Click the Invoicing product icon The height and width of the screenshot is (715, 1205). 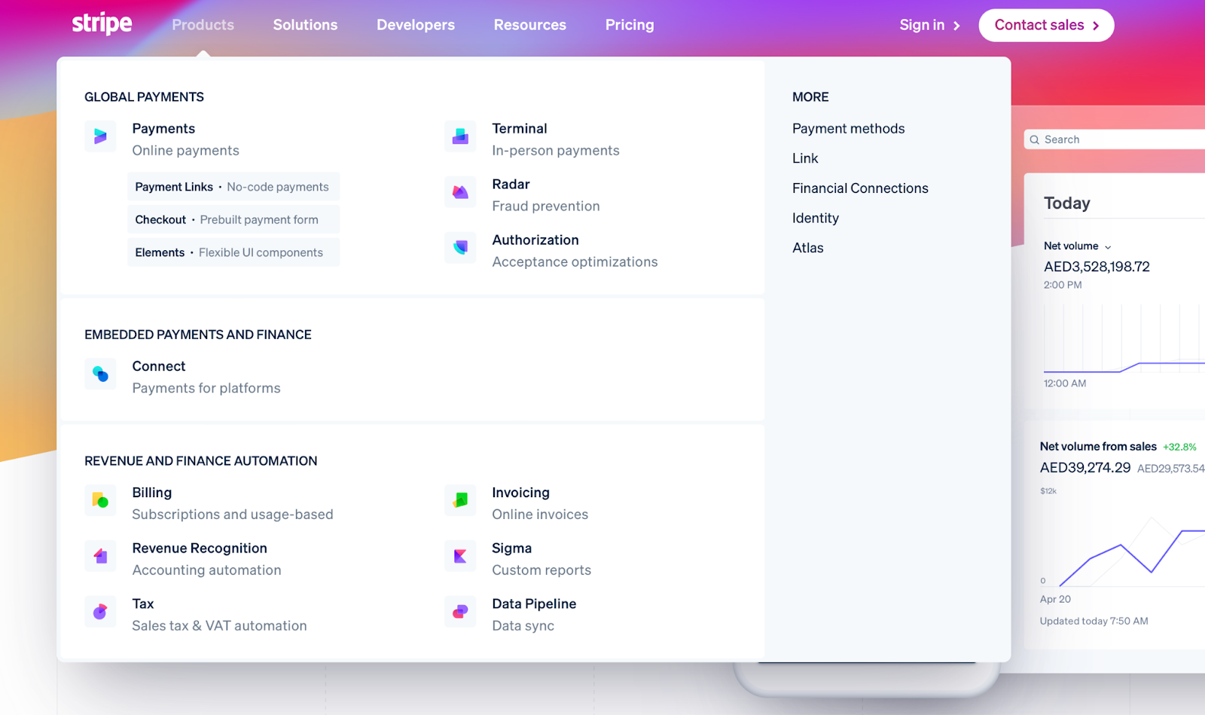(460, 500)
